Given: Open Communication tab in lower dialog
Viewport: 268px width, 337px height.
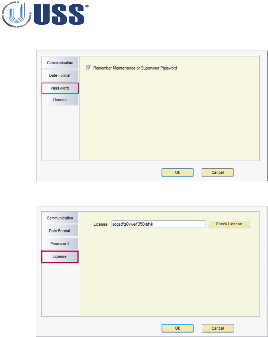Looking at the screenshot, I should (60, 218).
